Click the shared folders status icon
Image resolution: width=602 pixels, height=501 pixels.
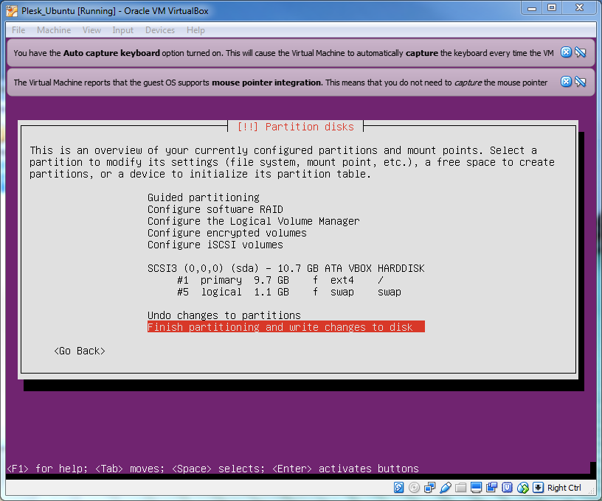[x=460, y=488]
